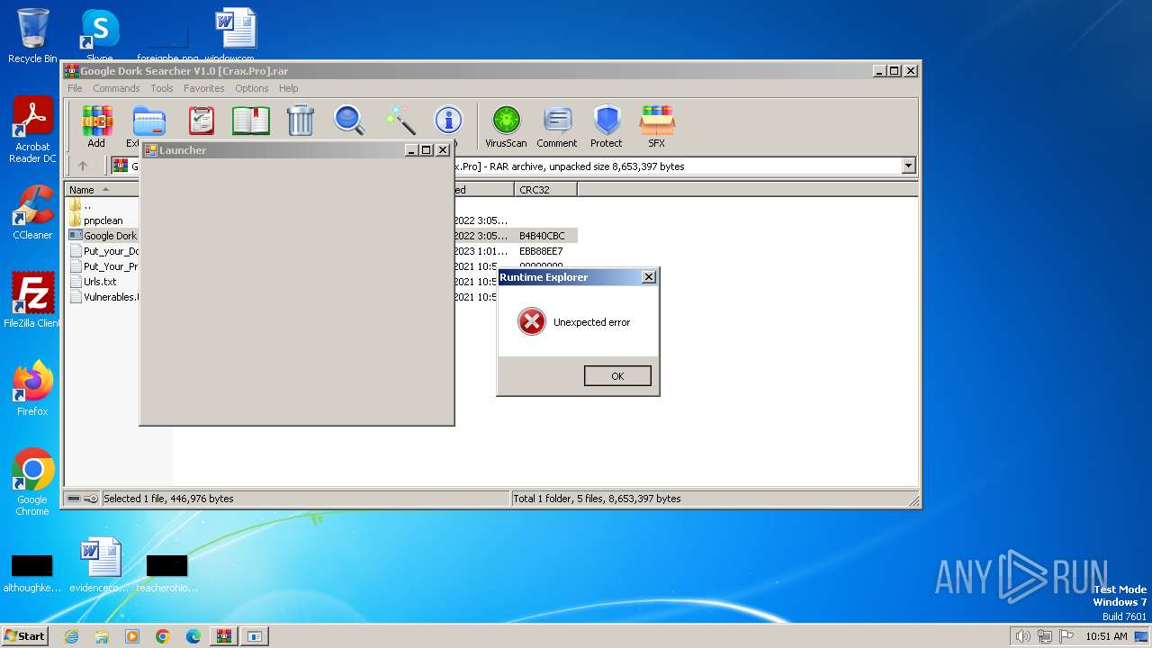Click the Launcher taskbar button
This screenshot has width=1152, height=648.
[255, 636]
